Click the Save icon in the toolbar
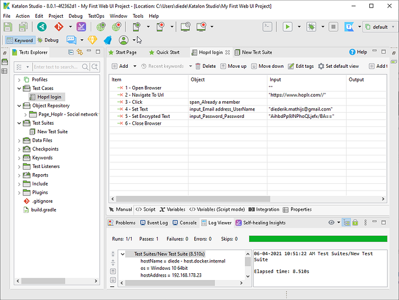399x300 pixels. click(x=7, y=27)
